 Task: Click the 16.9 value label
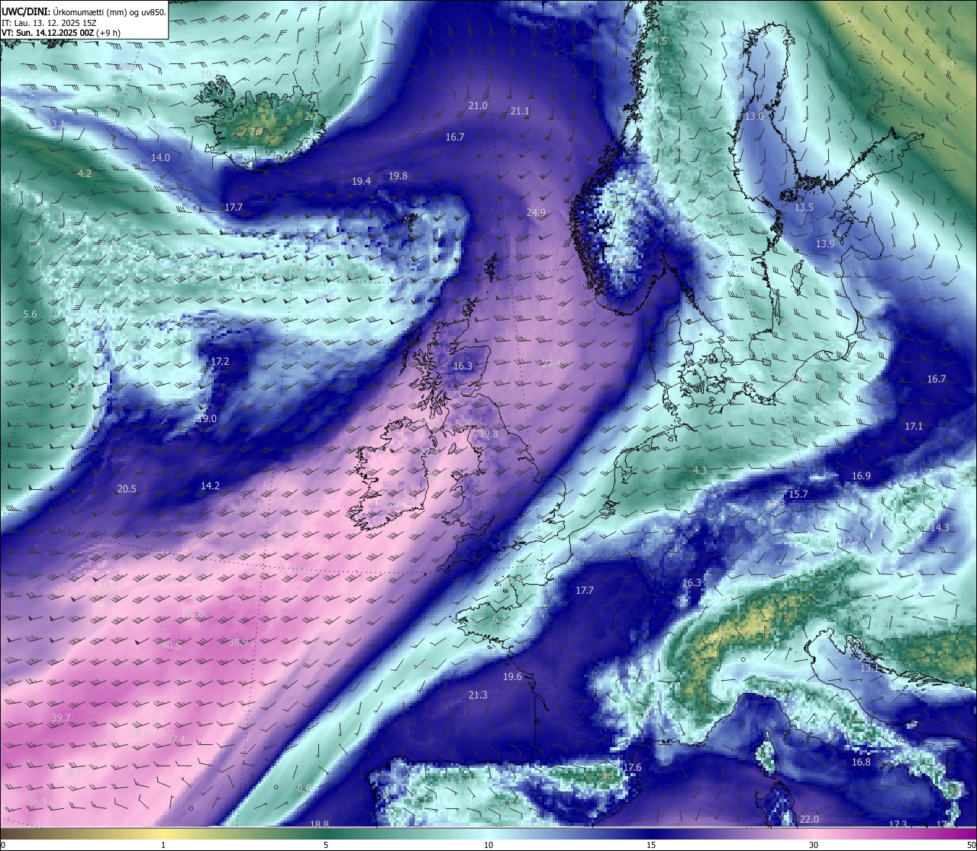tap(860, 475)
